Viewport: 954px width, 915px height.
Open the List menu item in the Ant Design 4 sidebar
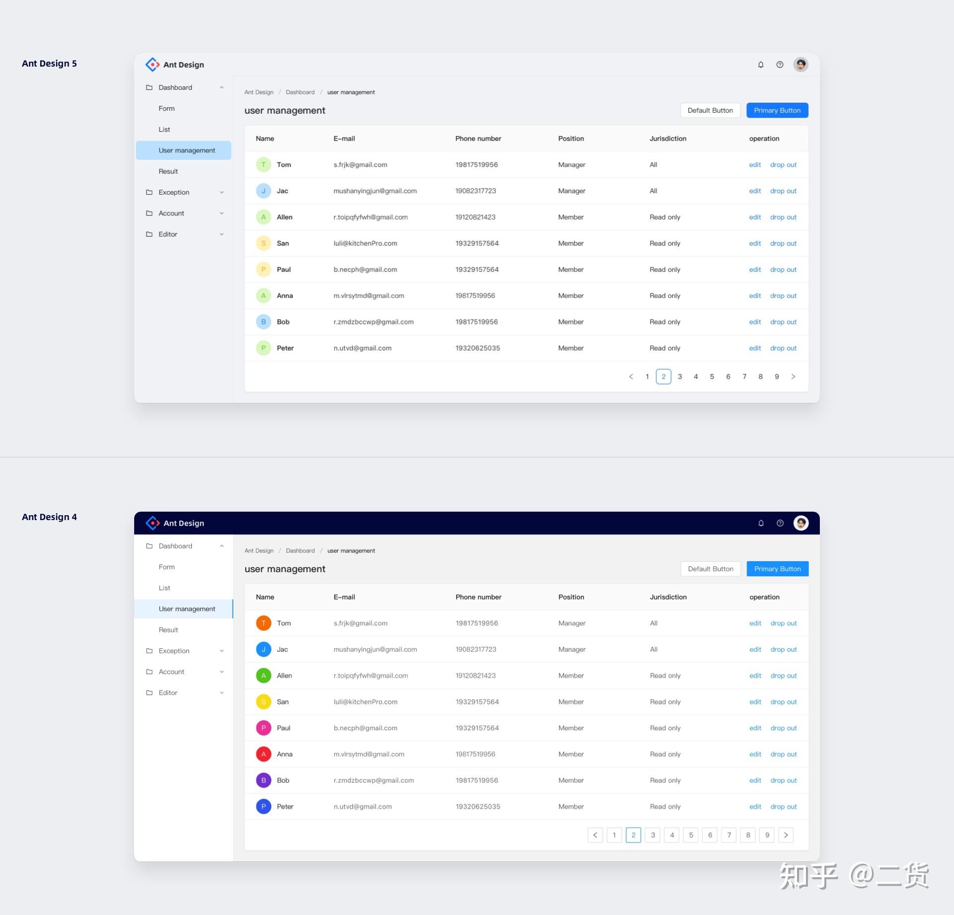164,588
